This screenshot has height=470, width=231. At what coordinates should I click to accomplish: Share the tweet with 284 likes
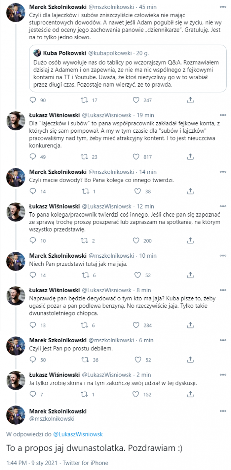[x=189, y=325]
